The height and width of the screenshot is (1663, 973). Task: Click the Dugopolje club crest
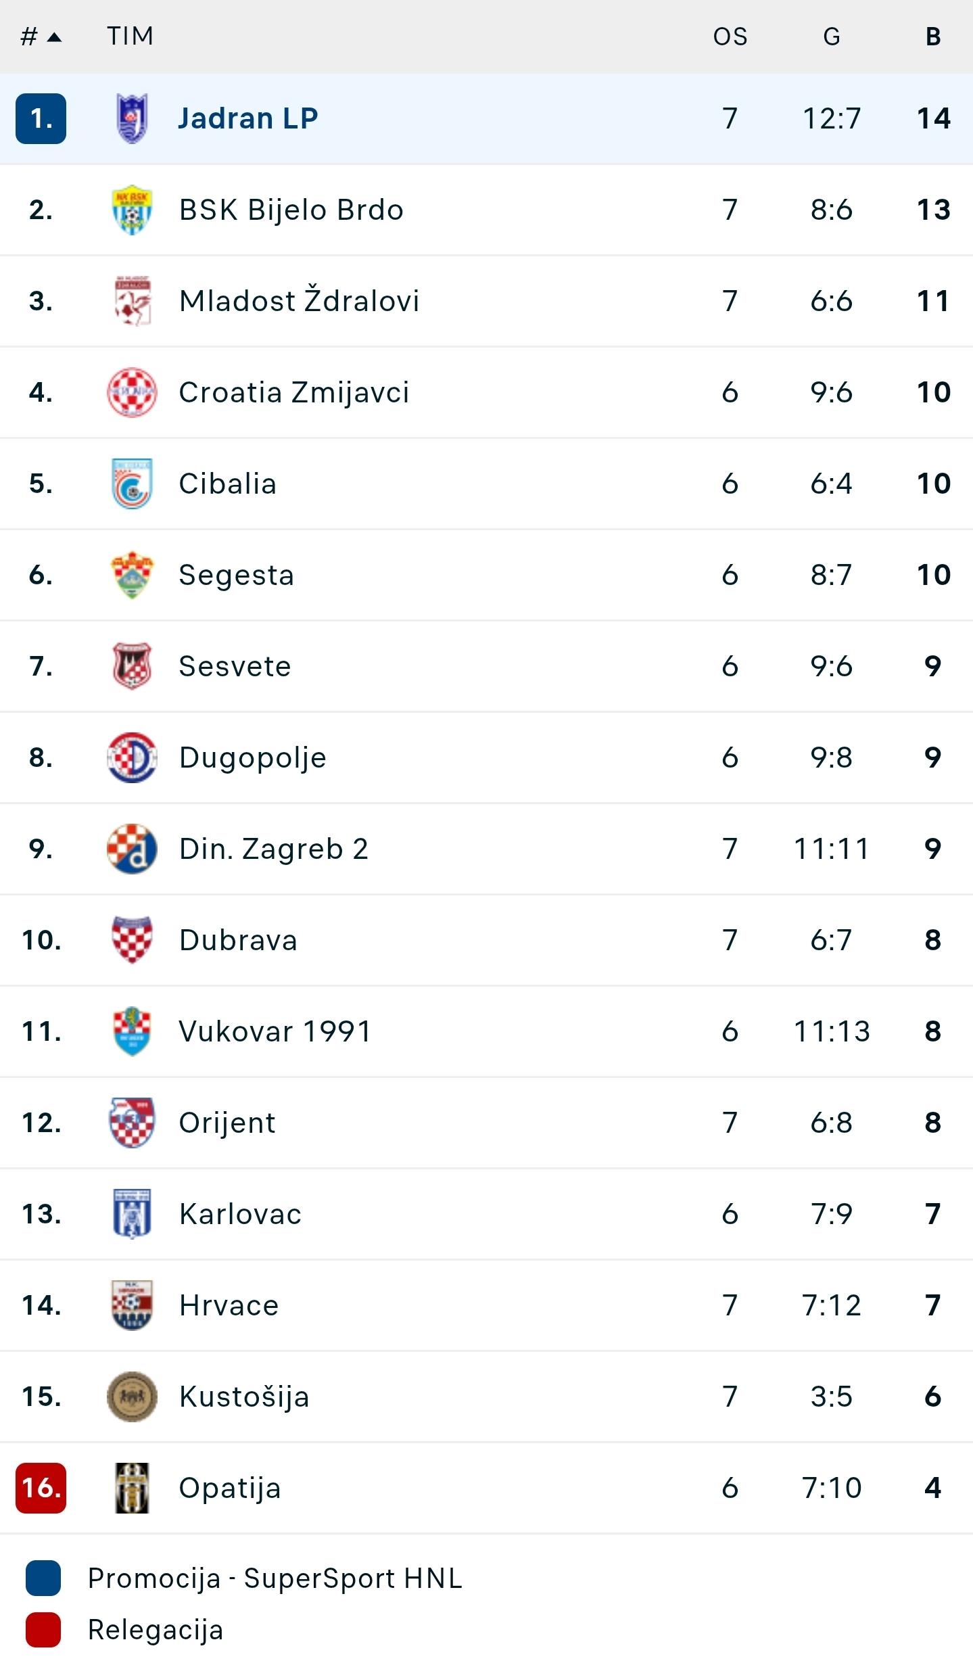[132, 757]
